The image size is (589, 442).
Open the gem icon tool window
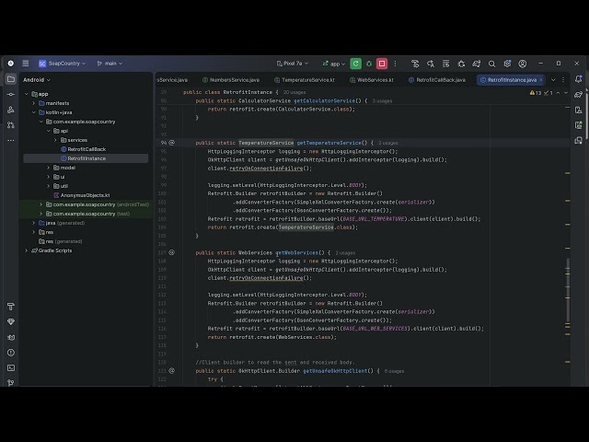[11, 322]
